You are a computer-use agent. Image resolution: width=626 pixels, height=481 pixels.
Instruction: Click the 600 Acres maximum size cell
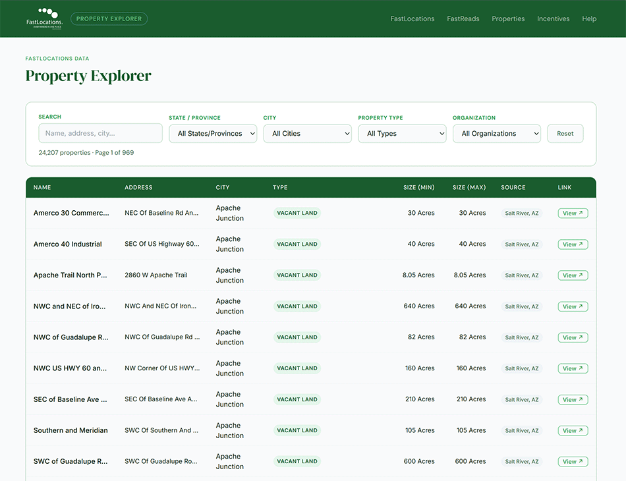(x=470, y=461)
